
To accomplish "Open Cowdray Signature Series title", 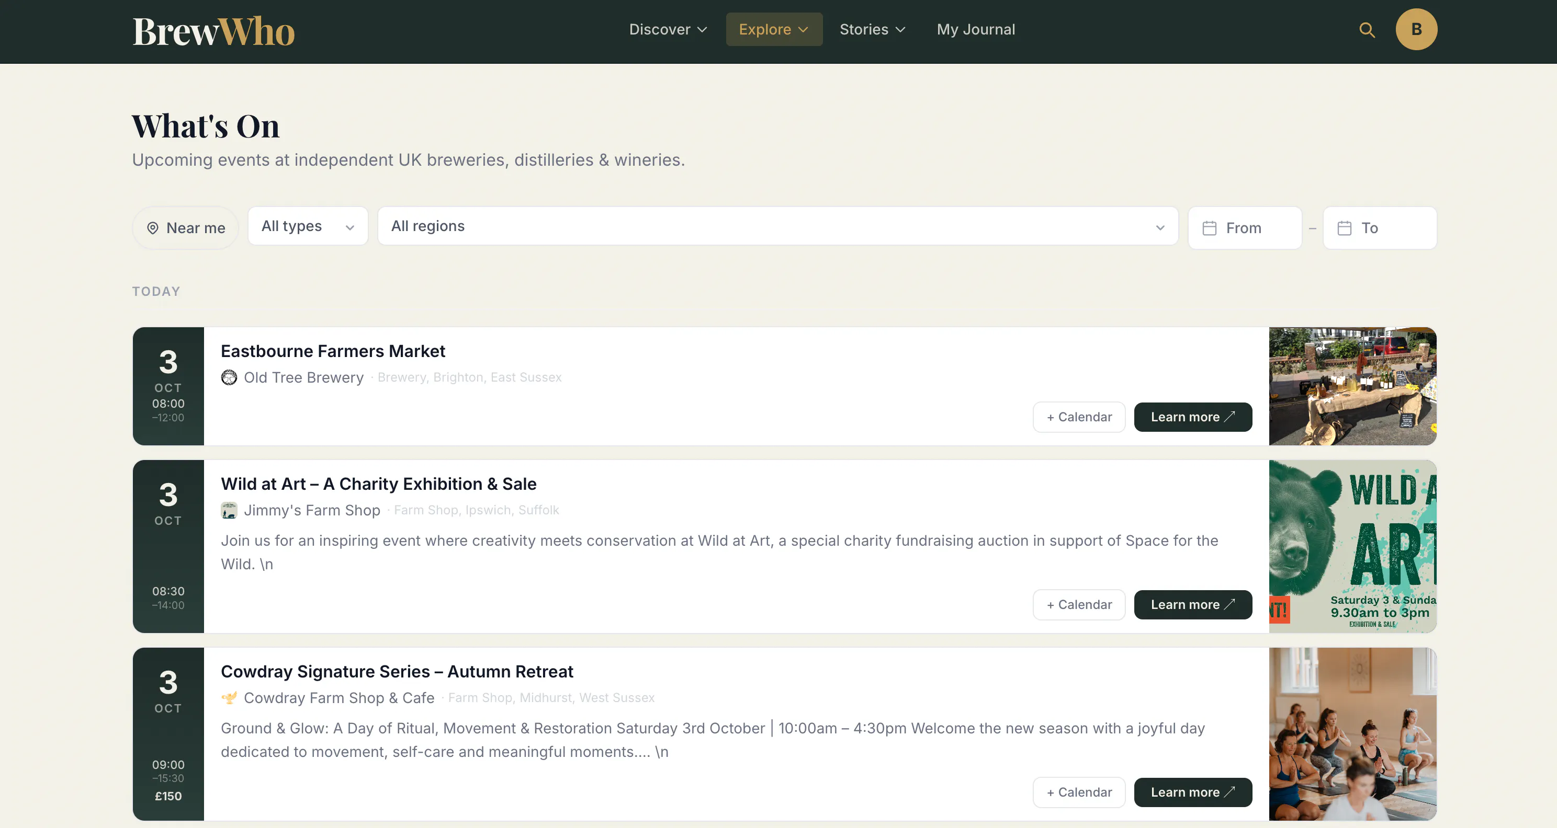I will [x=397, y=672].
